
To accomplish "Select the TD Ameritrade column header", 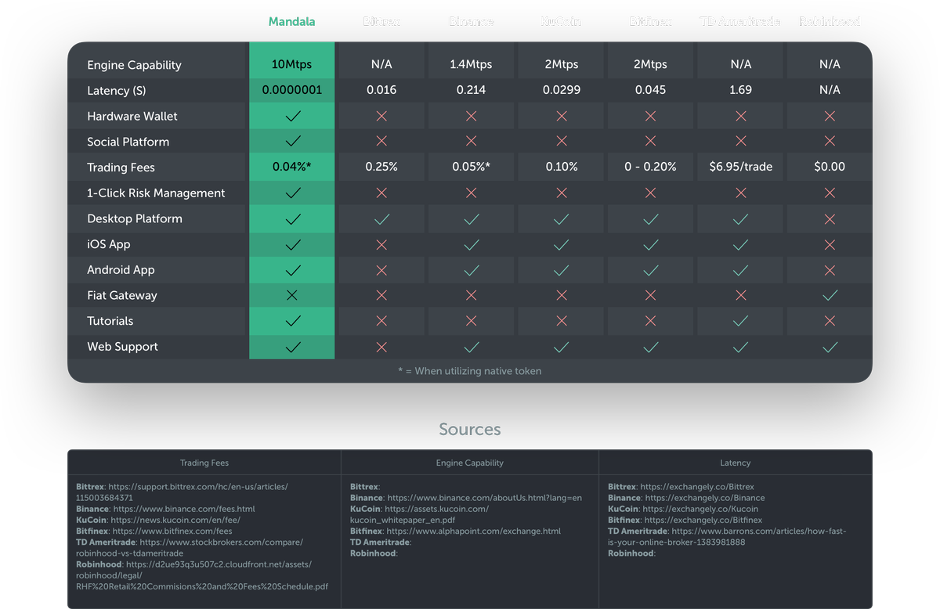I will [x=740, y=21].
